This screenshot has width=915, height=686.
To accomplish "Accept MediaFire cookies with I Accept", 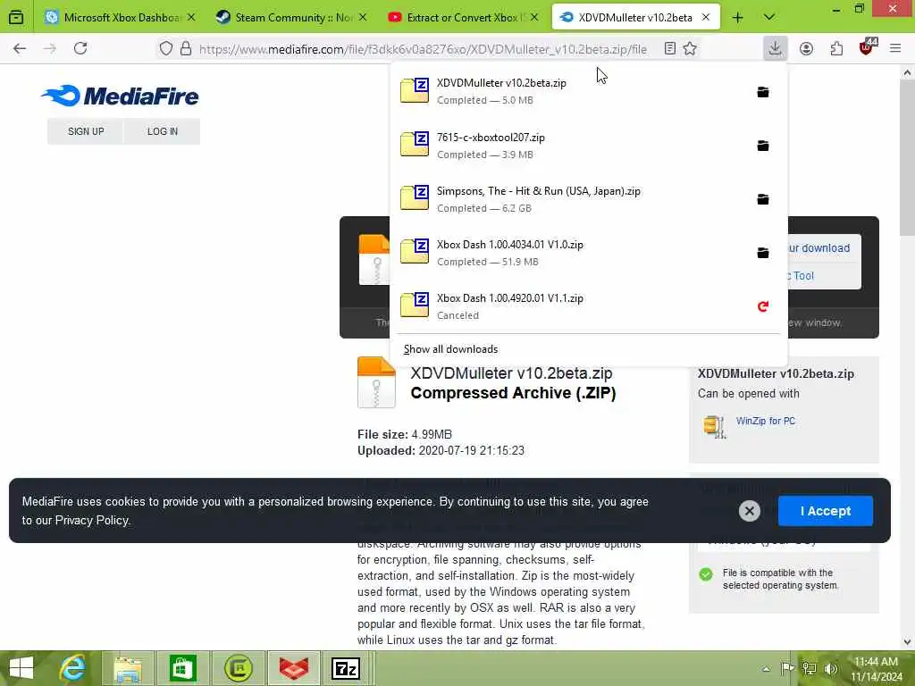I will [825, 511].
